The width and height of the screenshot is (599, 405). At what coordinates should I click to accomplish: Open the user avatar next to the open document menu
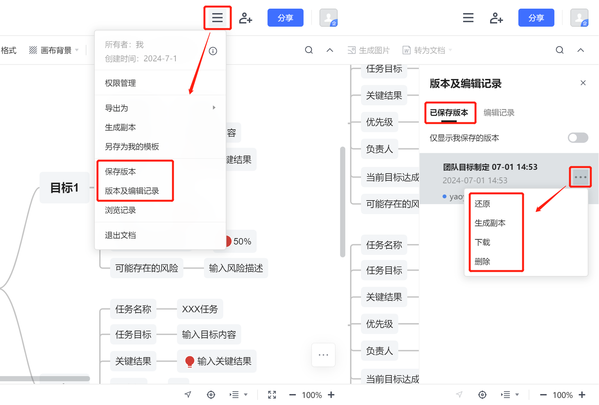click(329, 18)
